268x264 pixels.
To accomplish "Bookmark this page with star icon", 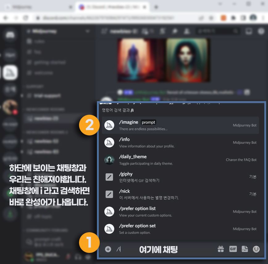I will [211, 18].
